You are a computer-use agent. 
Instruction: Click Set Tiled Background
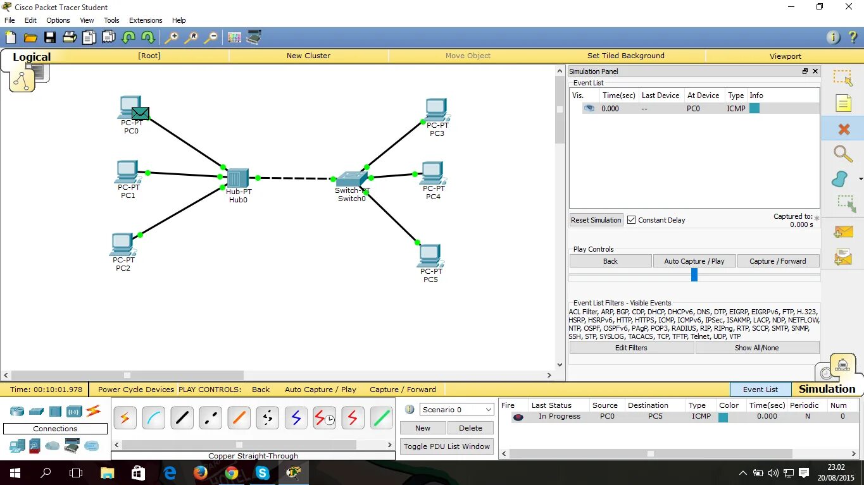626,56
